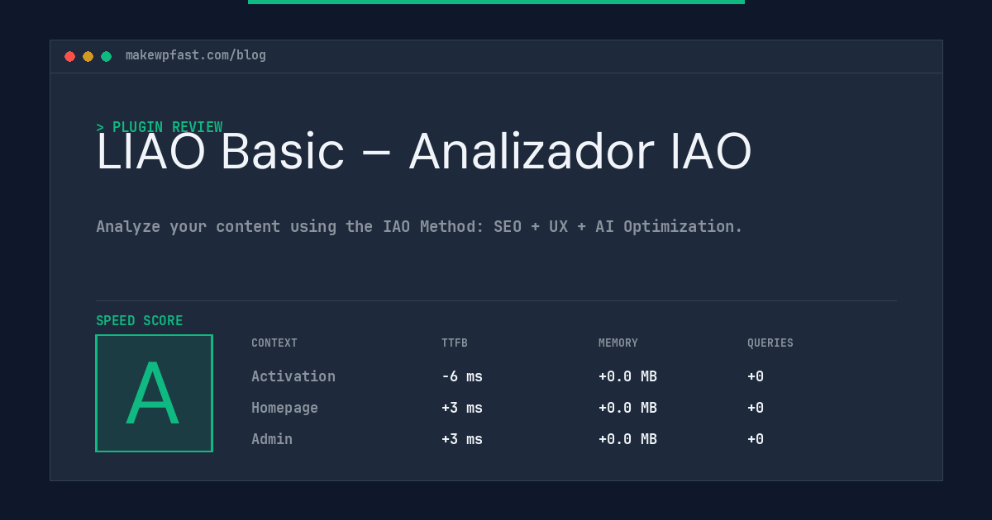Viewport: 992px width, 520px height.
Task: Click the Homepage row label
Action: 284,408
